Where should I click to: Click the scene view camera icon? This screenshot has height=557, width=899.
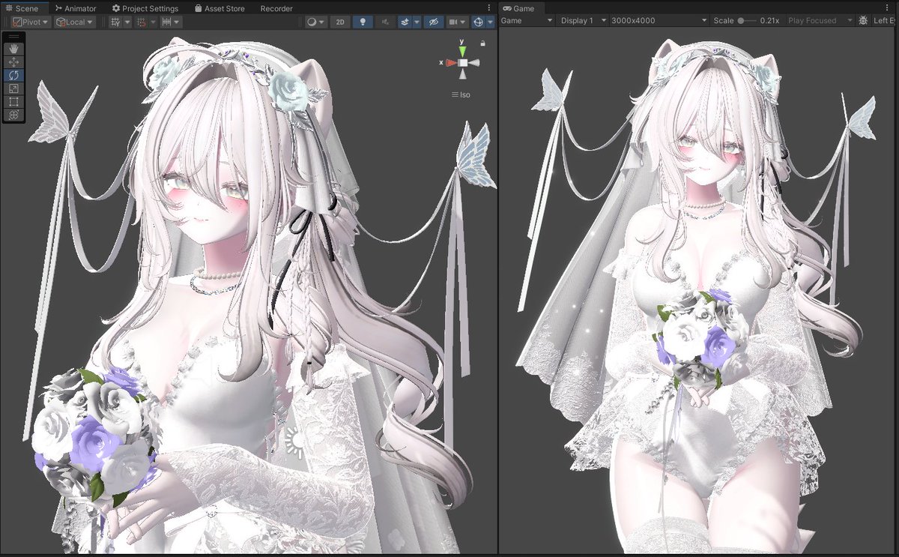click(453, 22)
